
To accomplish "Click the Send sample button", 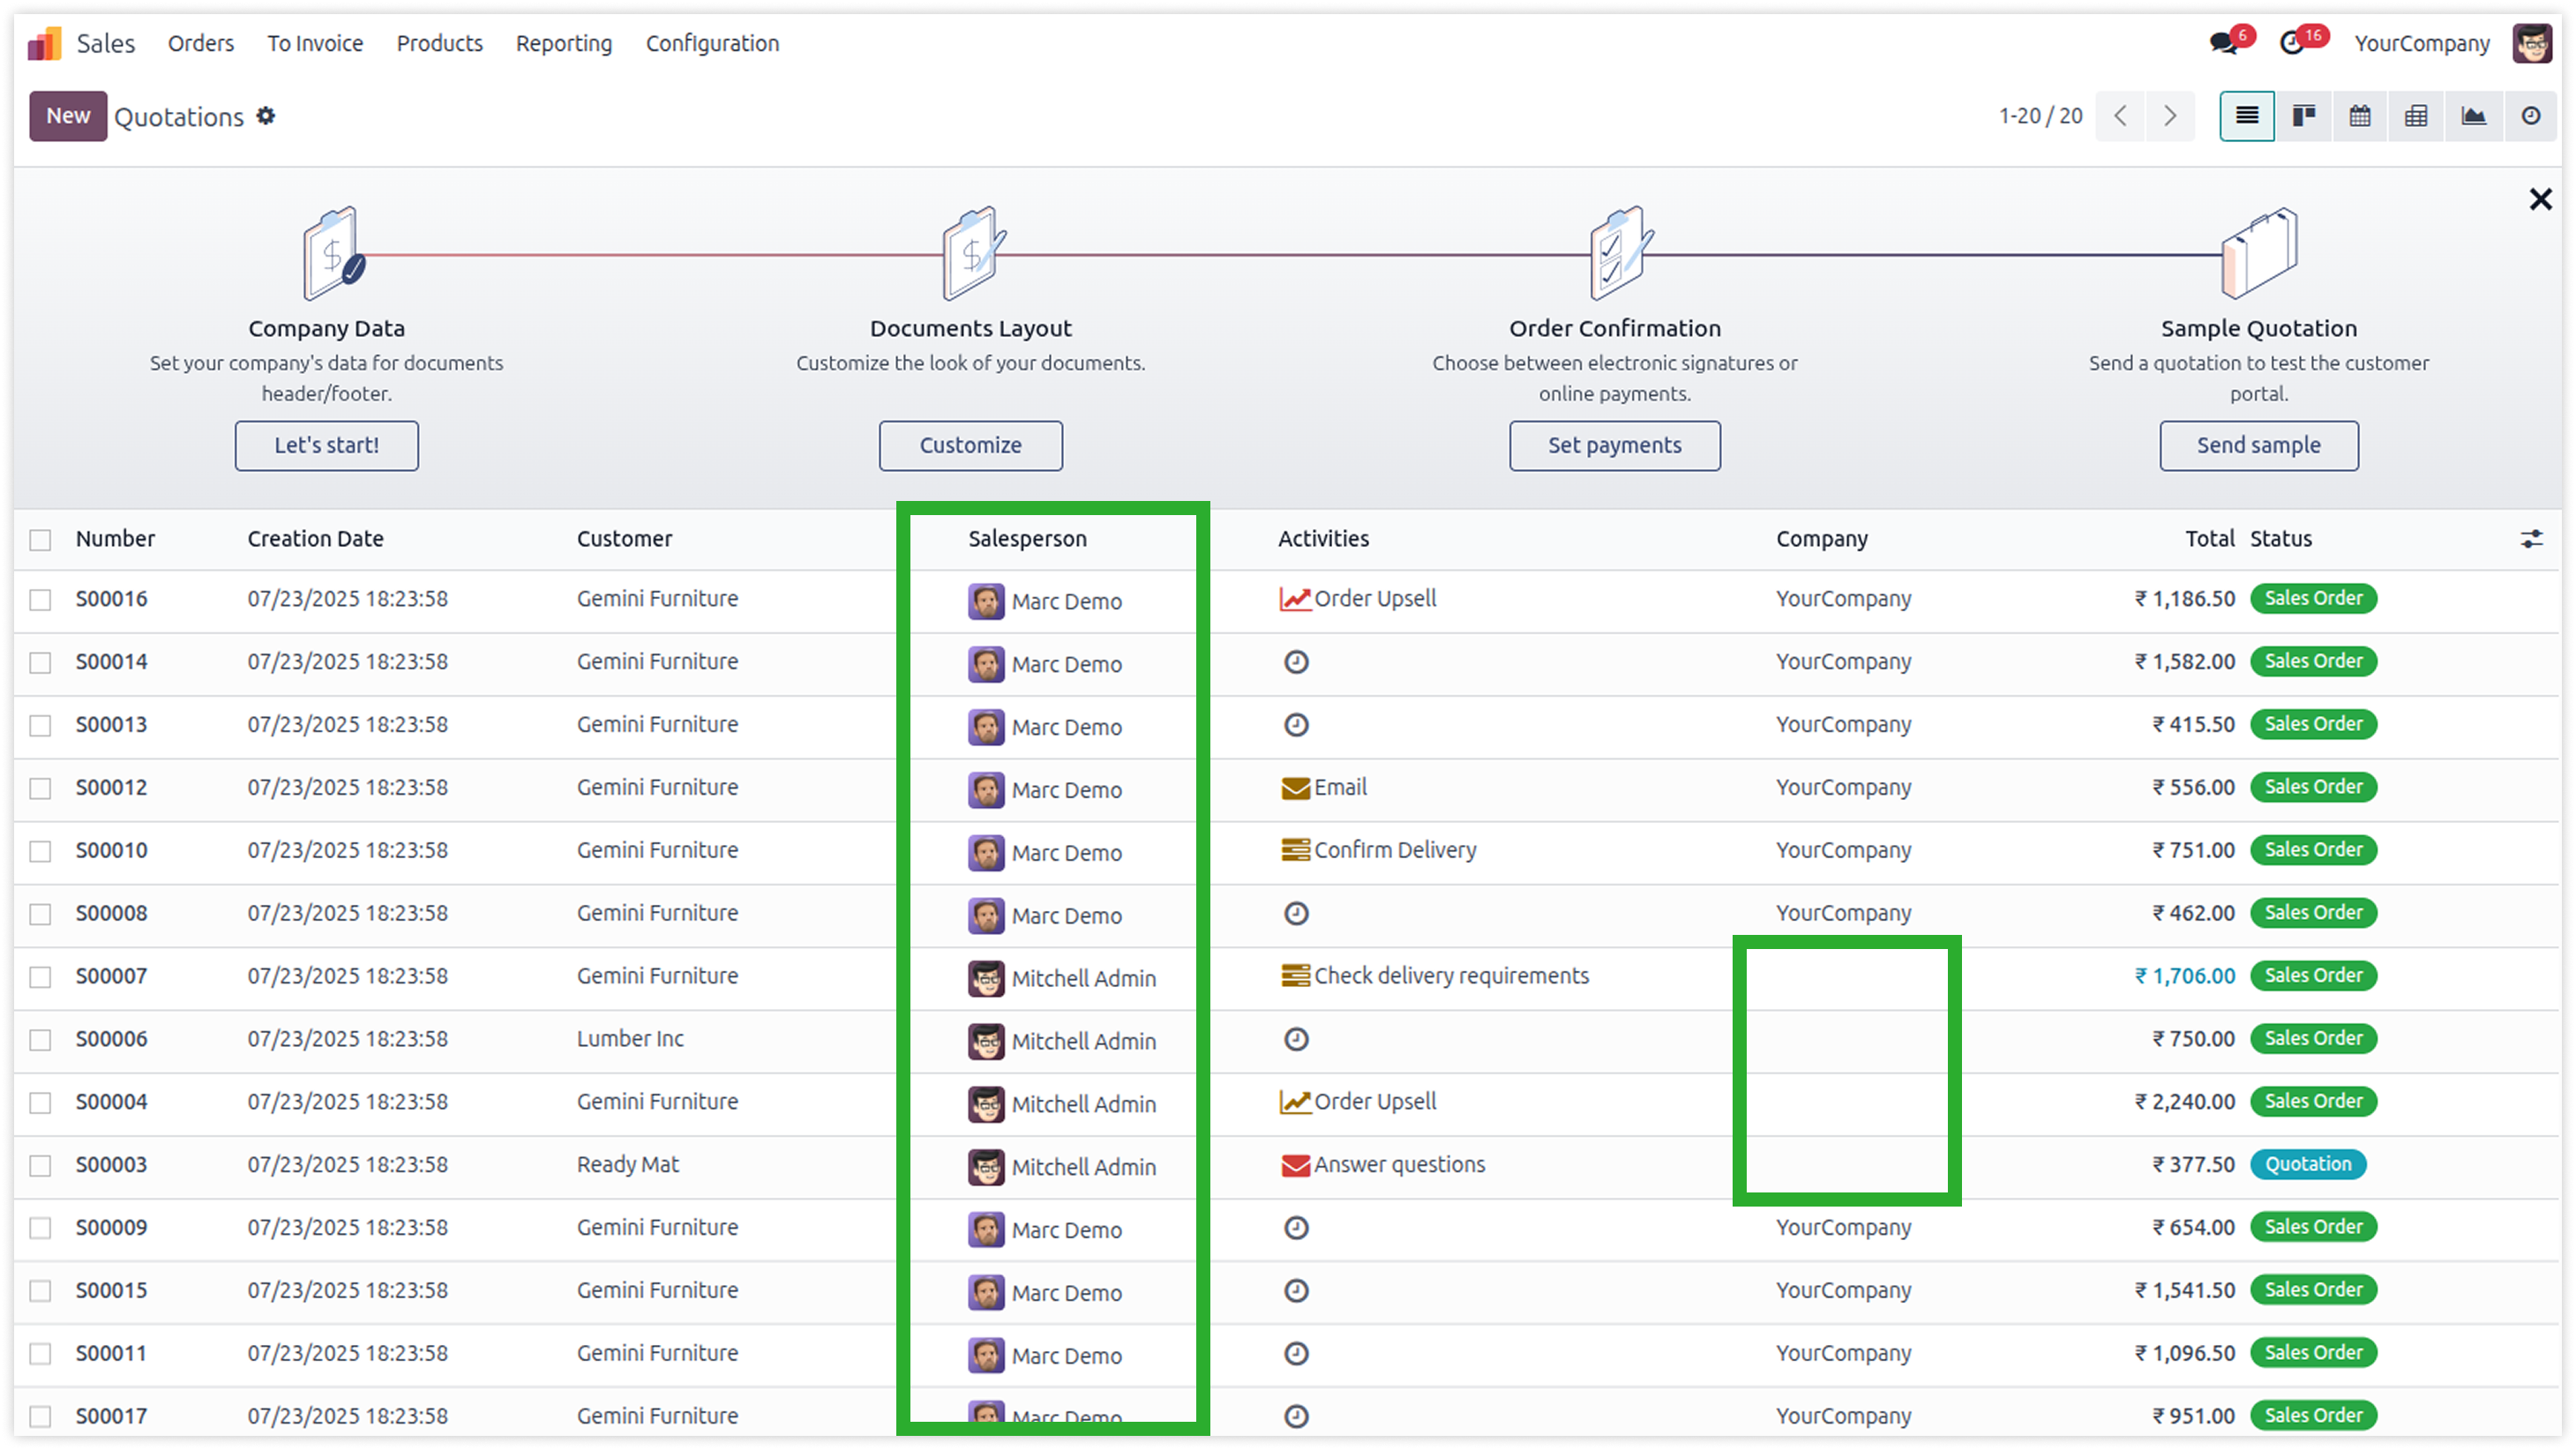I will pos(2259,446).
